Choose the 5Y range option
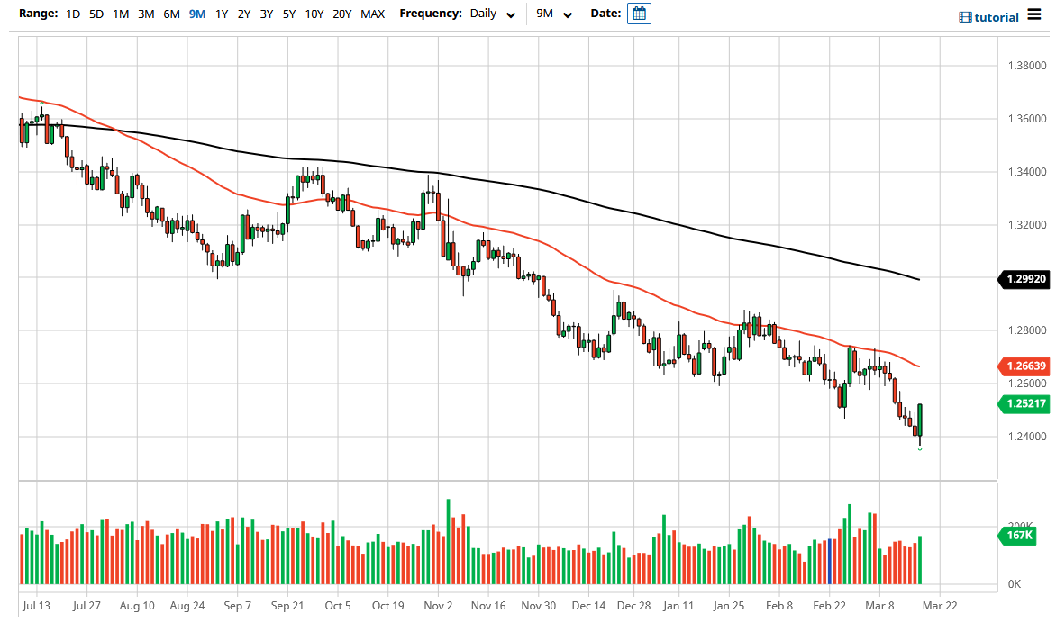1056x623 pixels. click(x=288, y=14)
